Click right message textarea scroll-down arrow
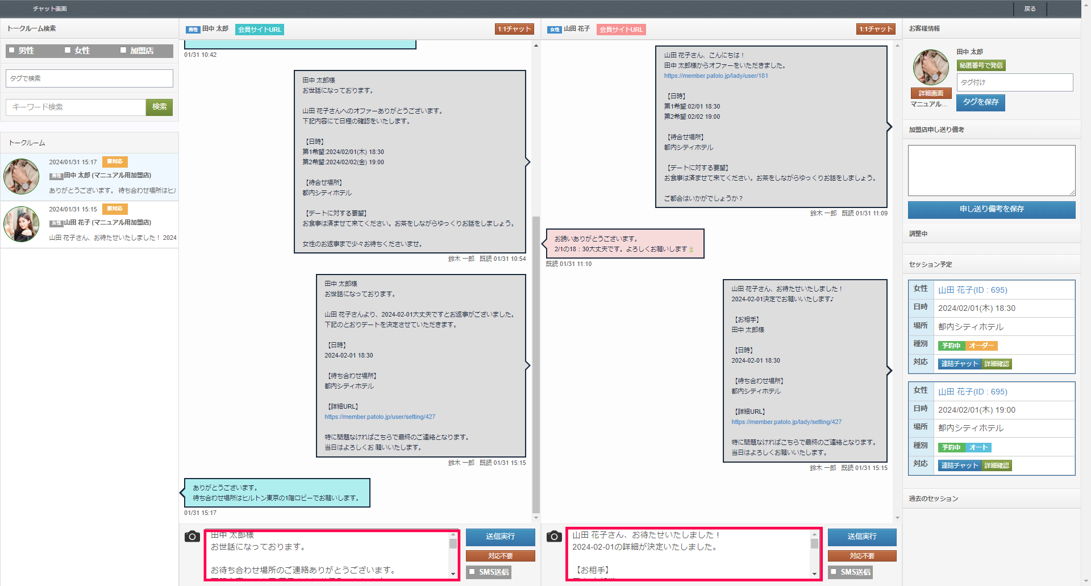This screenshot has width=1091, height=586. [814, 574]
